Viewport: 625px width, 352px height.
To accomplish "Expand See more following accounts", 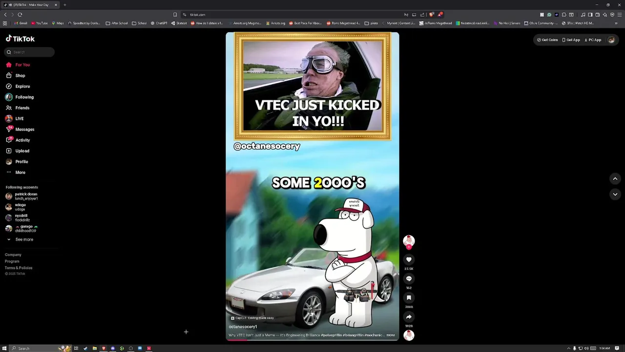I will [20, 240].
